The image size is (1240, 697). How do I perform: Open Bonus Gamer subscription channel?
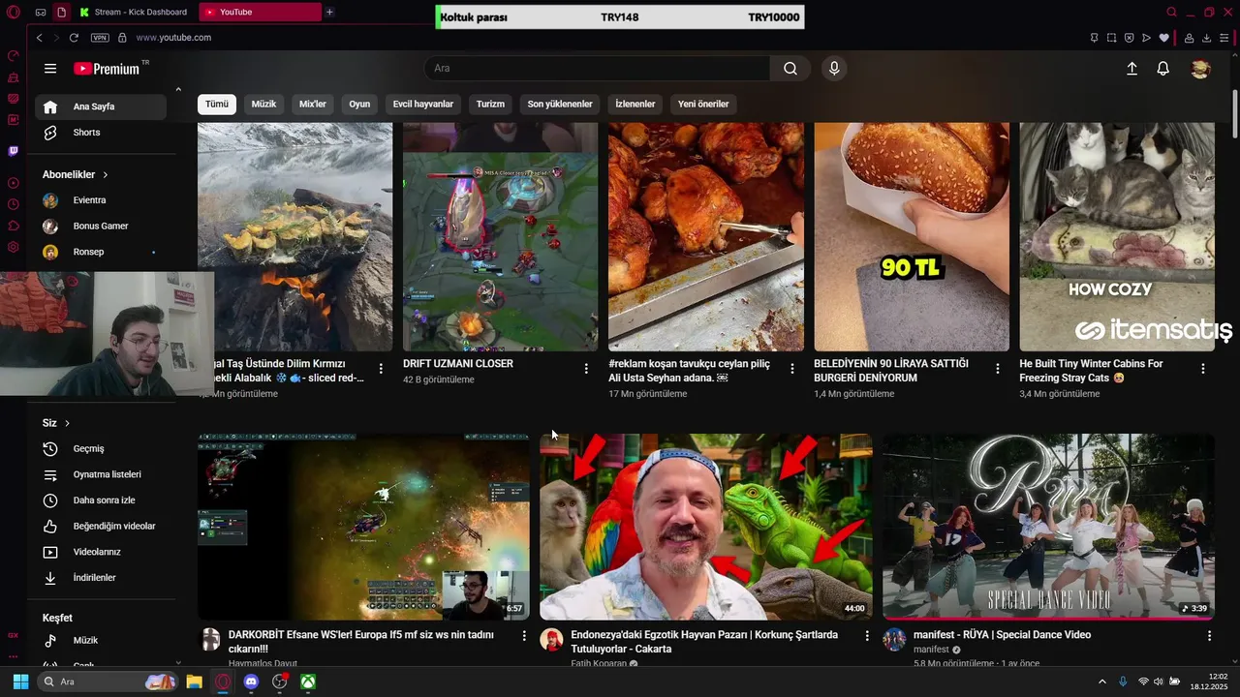pyautogui.click(x=100, y=227)
